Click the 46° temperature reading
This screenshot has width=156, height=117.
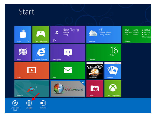(101, 30)
